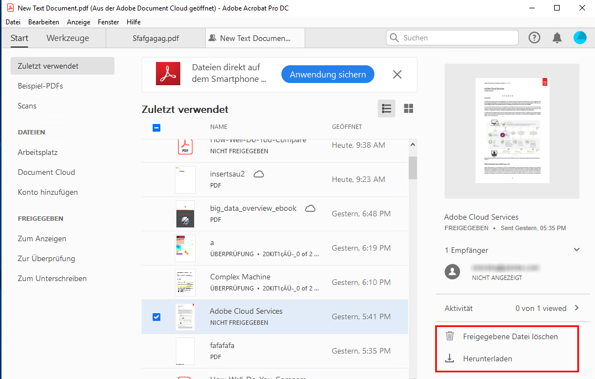The image size is (595, 379).
Task: Click the Anwendung sichern button
Action: point(328,75)
